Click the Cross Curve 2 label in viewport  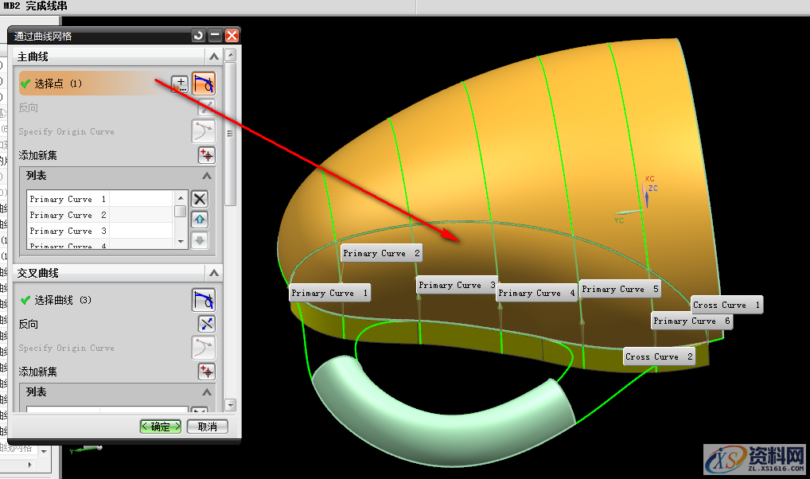click(659, 356)
